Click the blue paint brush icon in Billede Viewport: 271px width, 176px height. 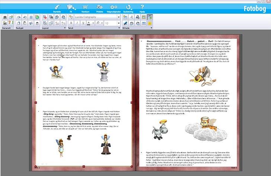[x=125, y=23]
